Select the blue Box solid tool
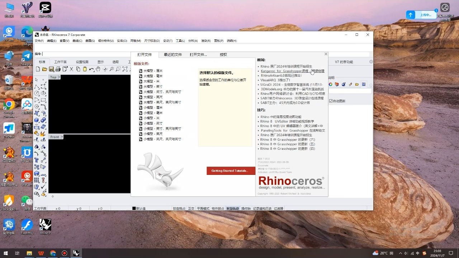459x258 pixels. click(x=37, y=120)
